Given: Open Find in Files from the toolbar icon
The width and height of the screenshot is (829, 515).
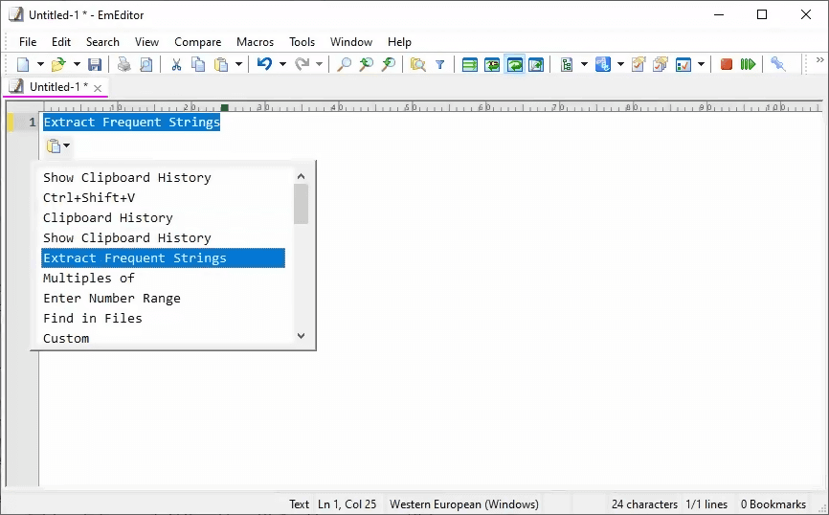Looking at the screenshot, I should [417, 64].
